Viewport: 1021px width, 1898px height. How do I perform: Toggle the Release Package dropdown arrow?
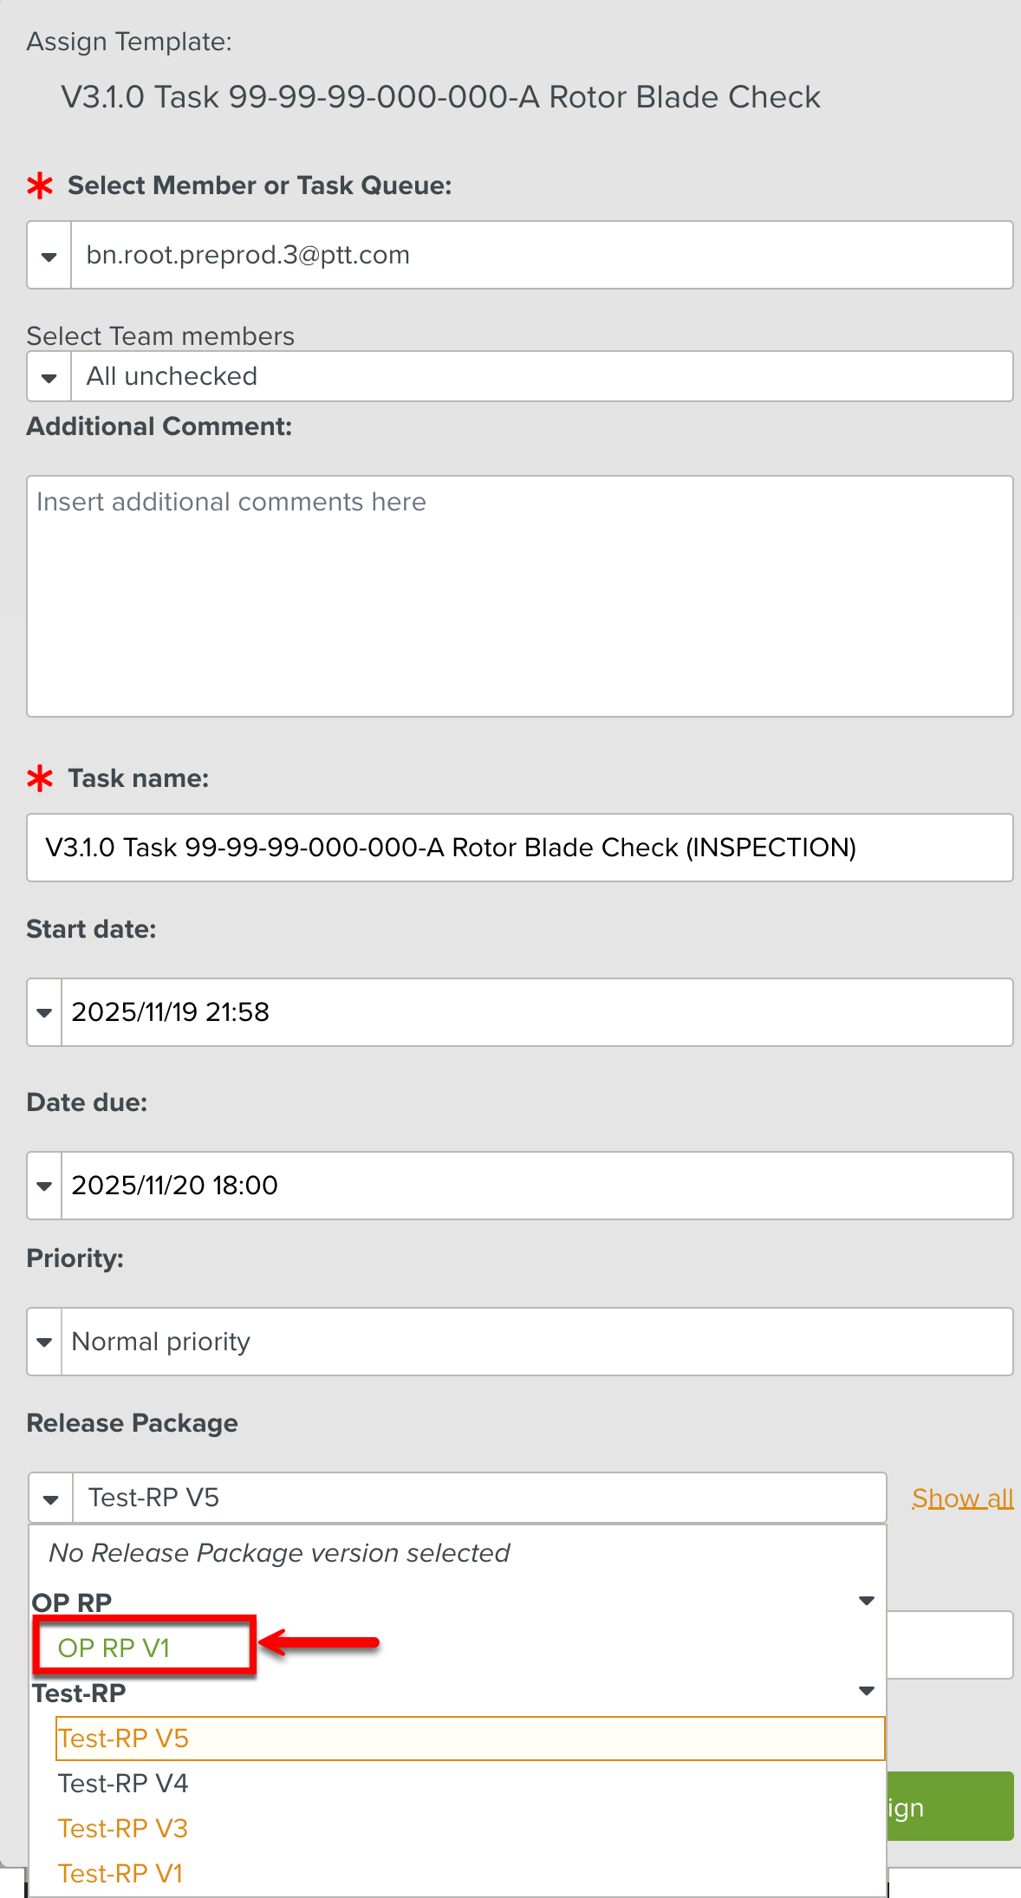coord(51,1498)
